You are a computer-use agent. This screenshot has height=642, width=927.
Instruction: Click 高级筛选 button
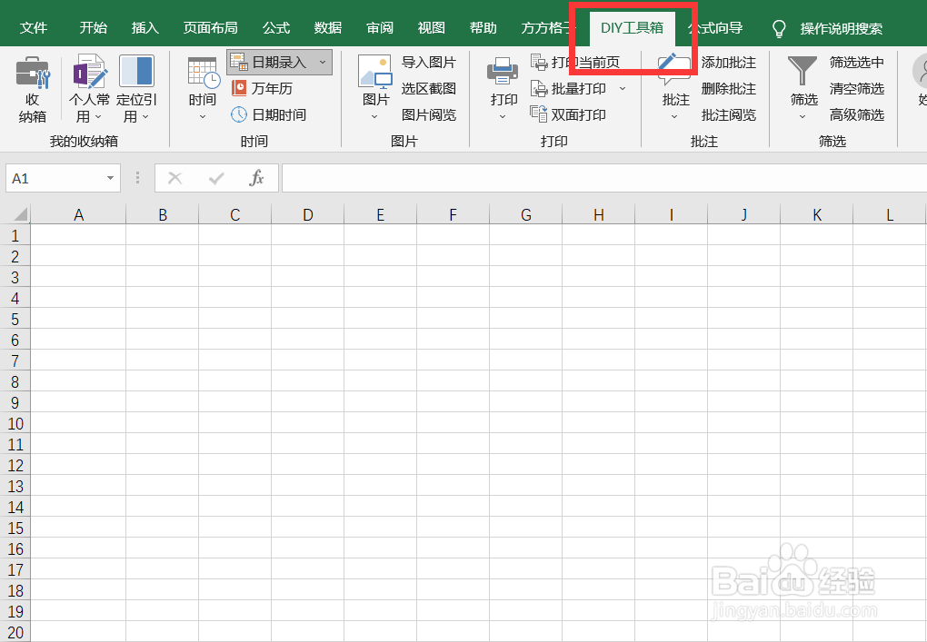(x=857, y=114)
